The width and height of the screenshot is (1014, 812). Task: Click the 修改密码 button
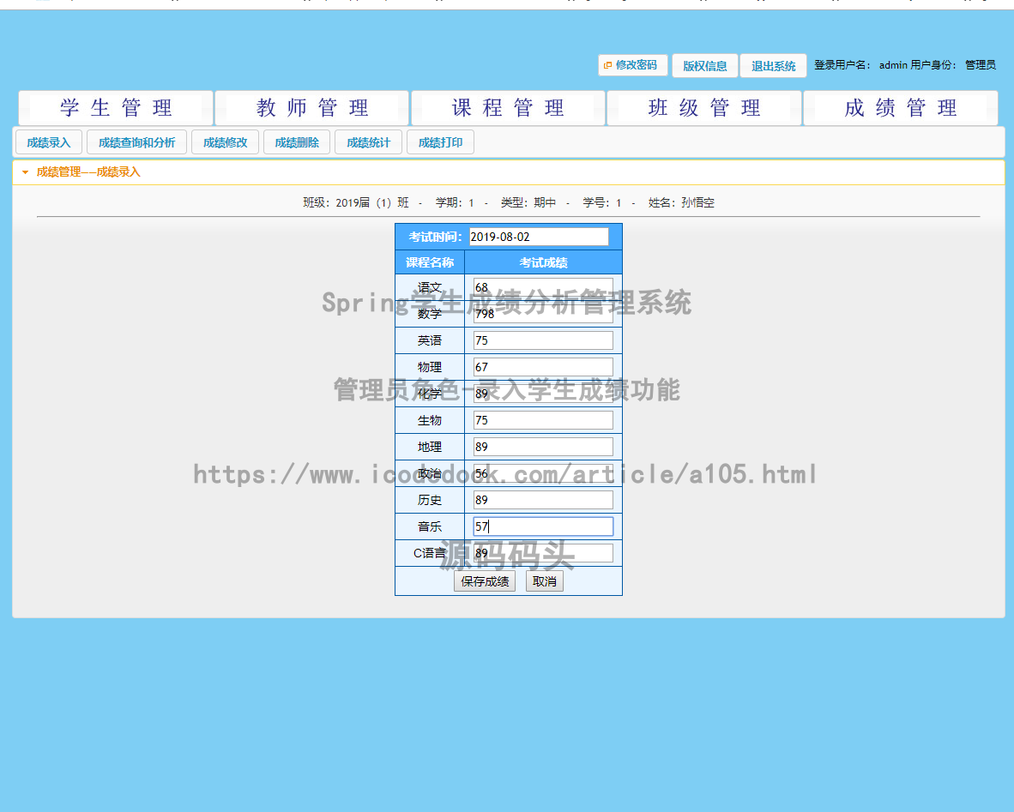(x=632, y=64)
